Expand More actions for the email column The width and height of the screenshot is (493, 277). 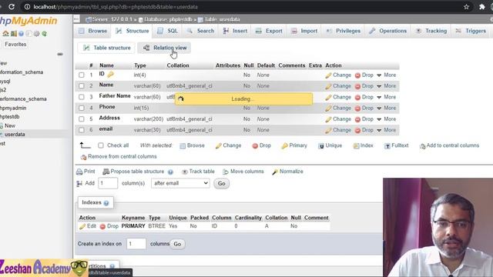point(387,130)
